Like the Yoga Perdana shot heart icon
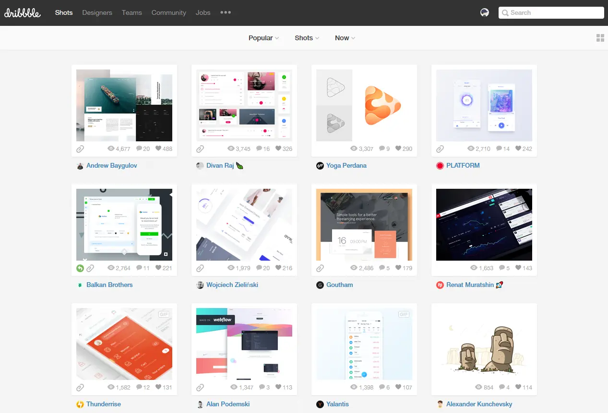 pos(398,149)
